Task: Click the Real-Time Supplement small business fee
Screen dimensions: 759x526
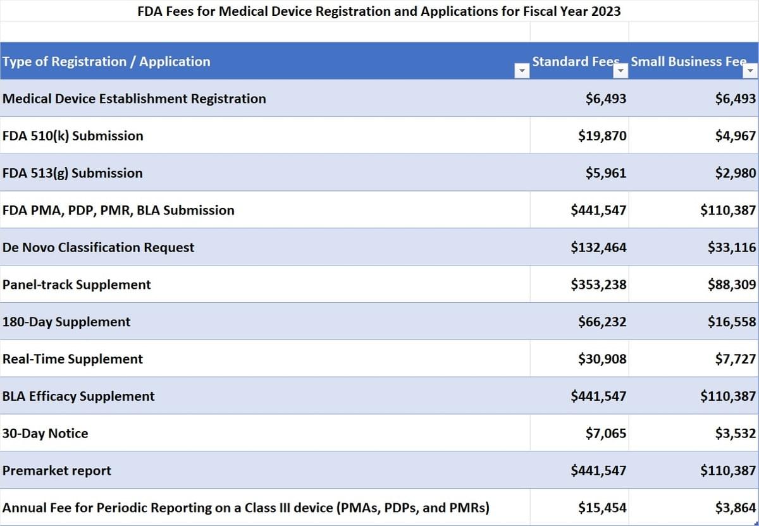Action: coord(737,358)
